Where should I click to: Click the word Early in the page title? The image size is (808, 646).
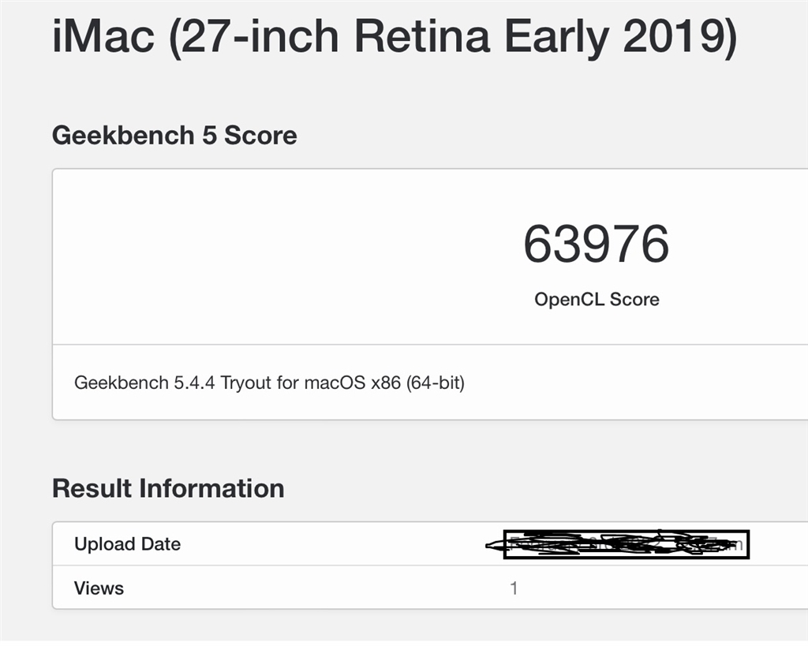pos(556,38)
